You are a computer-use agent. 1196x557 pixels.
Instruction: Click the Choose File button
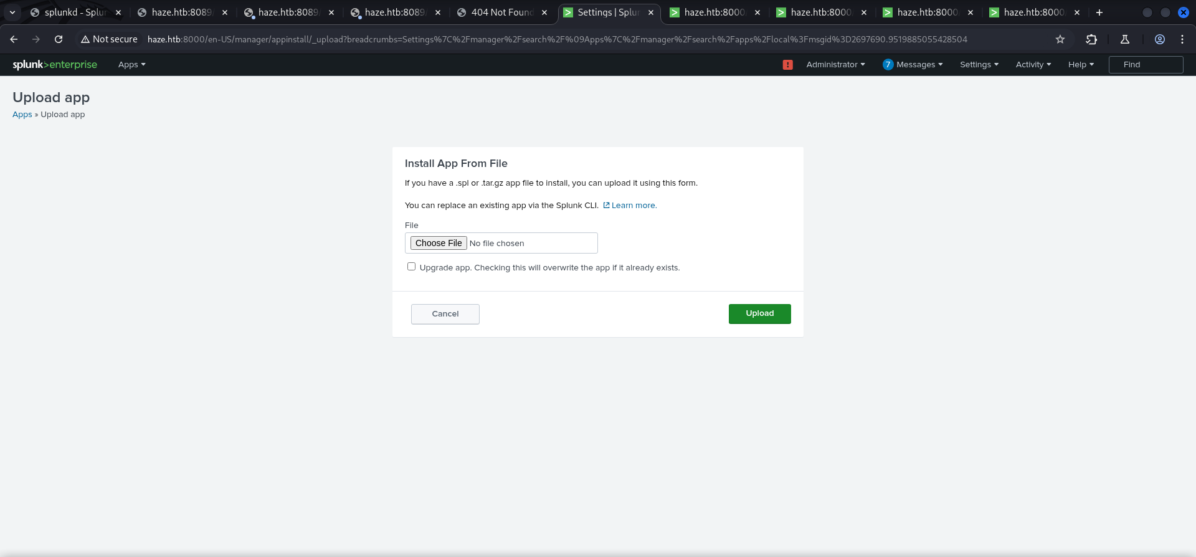pyautogui.click(x=439, y=243)
